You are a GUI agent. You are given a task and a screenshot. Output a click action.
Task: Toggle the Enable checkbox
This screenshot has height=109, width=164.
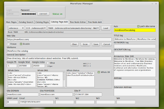click(21, 44)
